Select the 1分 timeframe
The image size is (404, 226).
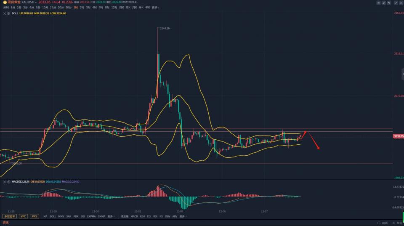pyautogui.click(x=13, y=8)
